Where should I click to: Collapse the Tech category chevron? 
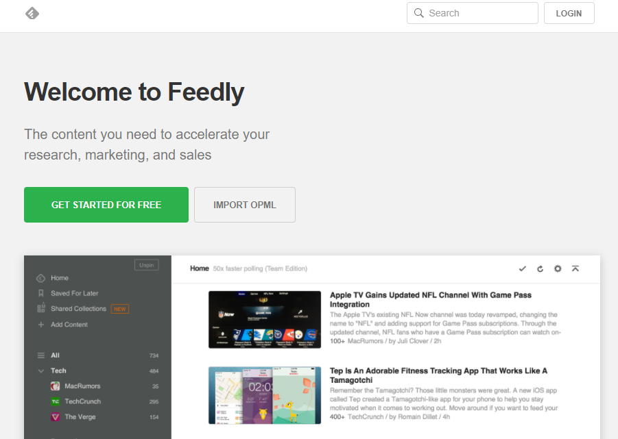[41, 371]
